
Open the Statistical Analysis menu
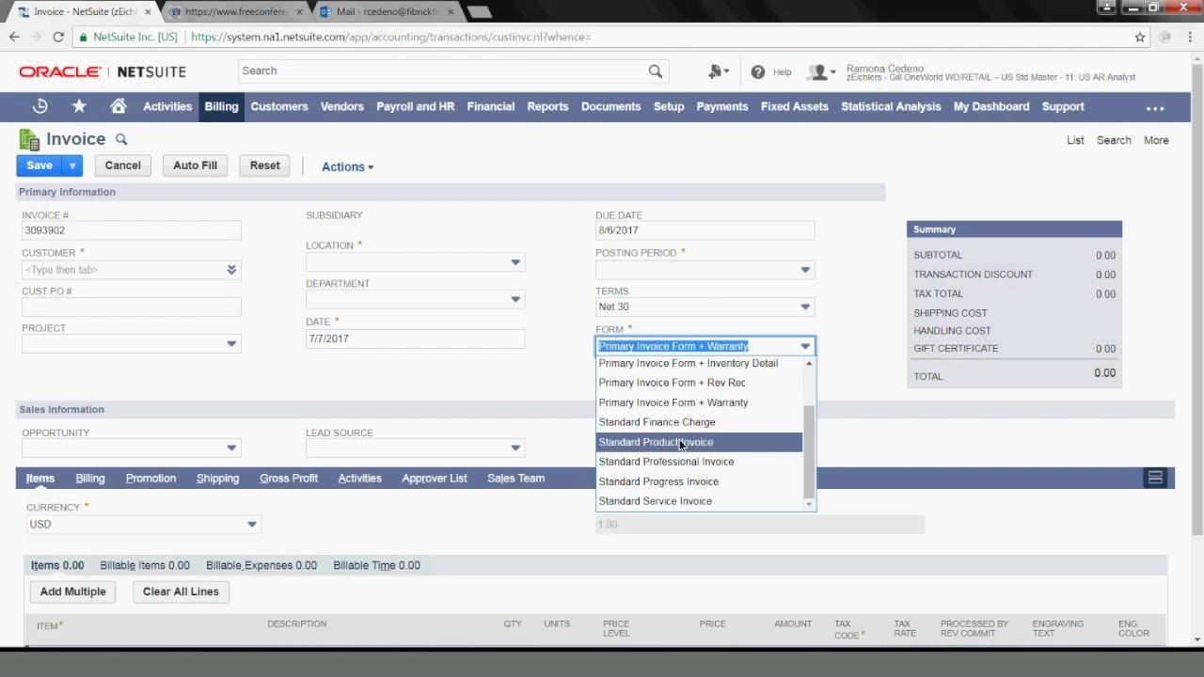coord(891,106)
